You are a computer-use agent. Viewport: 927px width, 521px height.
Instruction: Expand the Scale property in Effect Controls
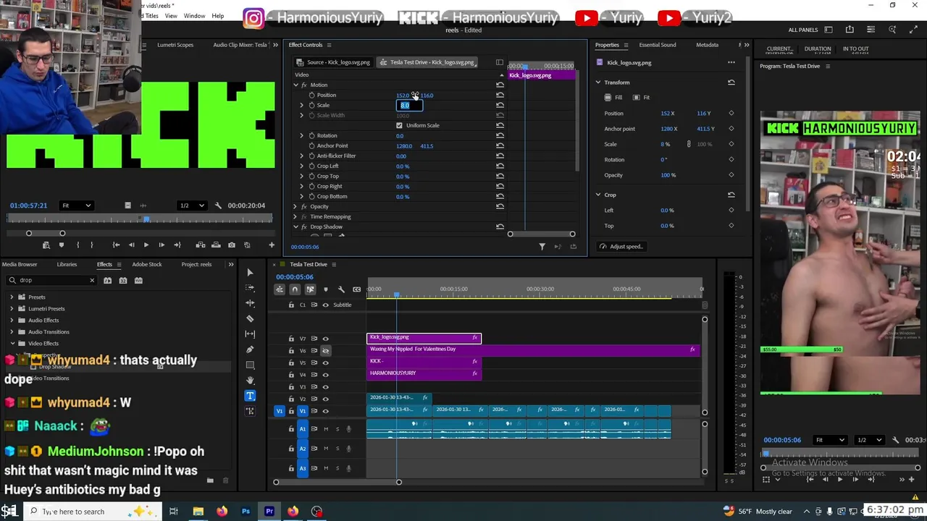coord(301,105)
